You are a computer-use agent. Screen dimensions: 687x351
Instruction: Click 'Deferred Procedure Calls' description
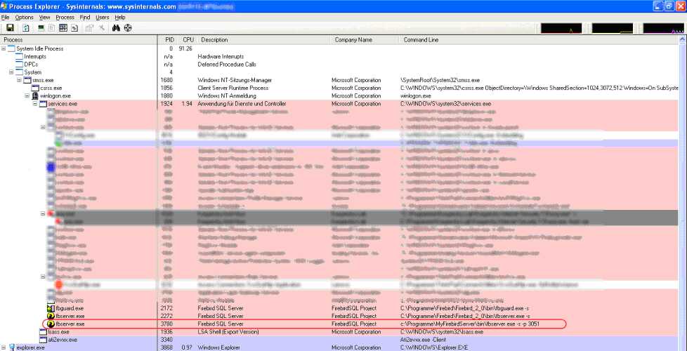coord(227,65)
